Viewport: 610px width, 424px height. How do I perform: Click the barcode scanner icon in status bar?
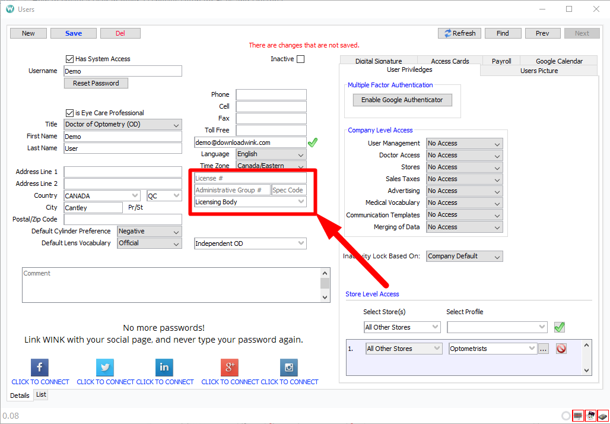tap(578, 416)
